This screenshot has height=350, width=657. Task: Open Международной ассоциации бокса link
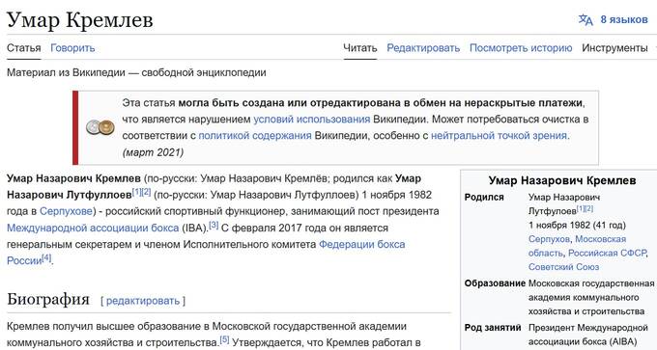point(93,228)
